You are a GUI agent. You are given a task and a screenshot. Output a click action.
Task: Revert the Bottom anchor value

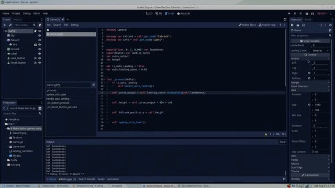tap(309, 78)
